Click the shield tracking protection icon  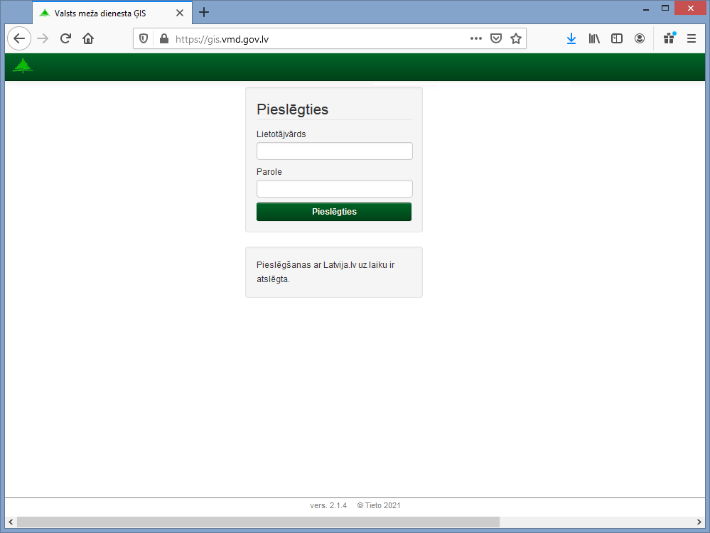144,39
